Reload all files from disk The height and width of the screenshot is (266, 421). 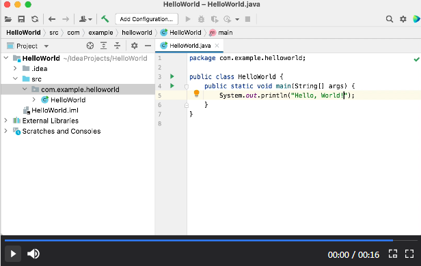(35, 19)
